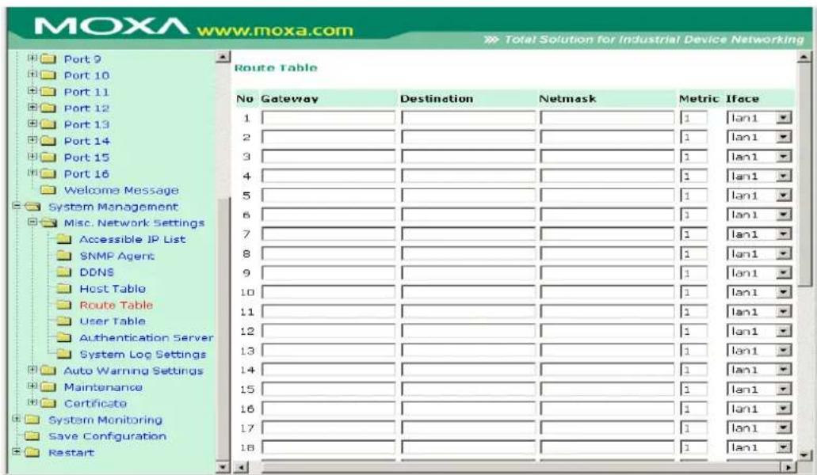Click the Destination field for route 9
Image resolution: width=817 pixels, height=475 pixels.
point(468,273)
